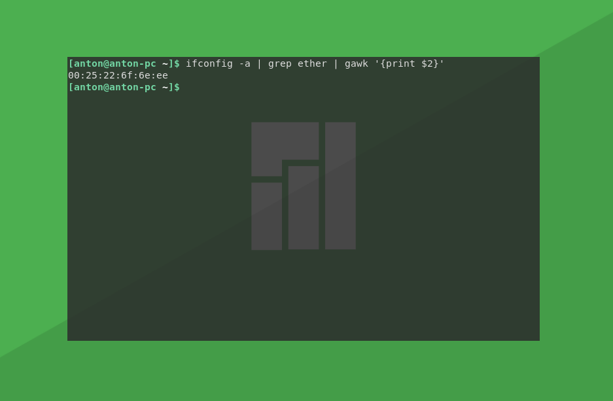
Task: Click the Manjaro logo in the terminal background
Action: point(304,186)
